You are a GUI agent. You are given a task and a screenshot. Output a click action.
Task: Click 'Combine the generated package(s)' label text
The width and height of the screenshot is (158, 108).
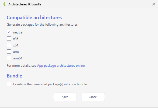38,84
